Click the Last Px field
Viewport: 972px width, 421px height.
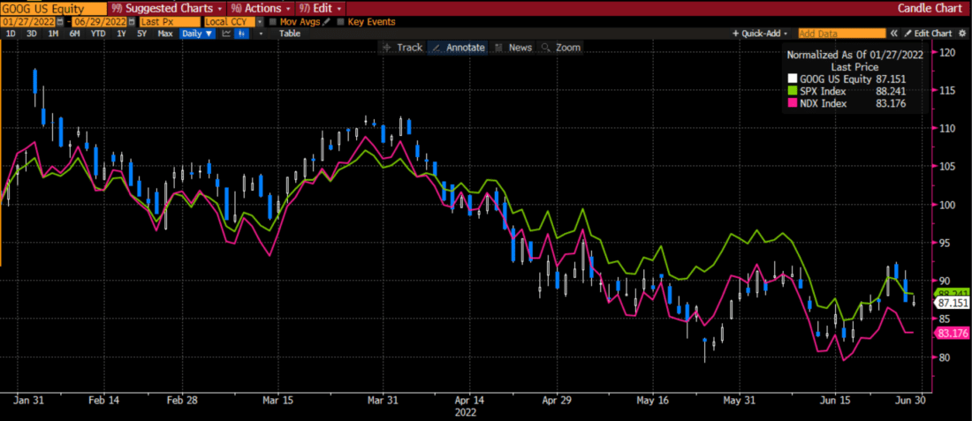(170, 22)
